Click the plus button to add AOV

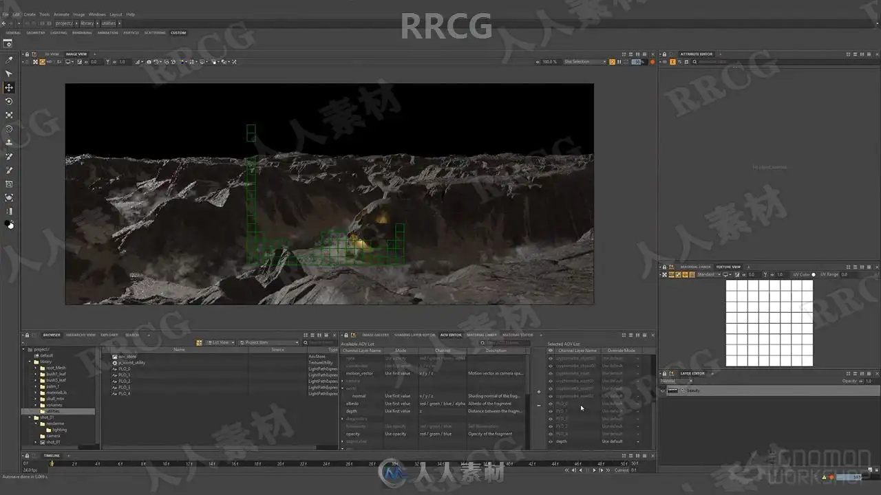tap(539, 392)
